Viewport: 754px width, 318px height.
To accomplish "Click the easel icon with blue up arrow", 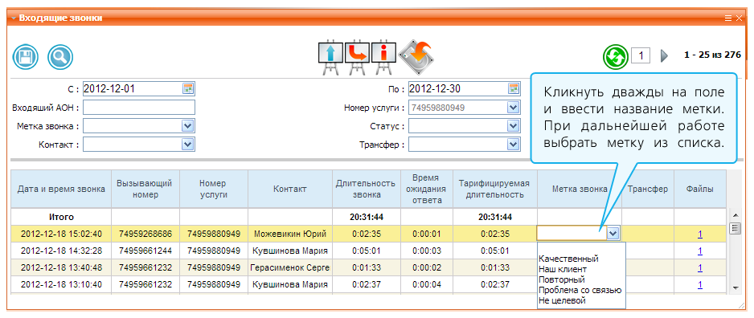I will point(331,57).
